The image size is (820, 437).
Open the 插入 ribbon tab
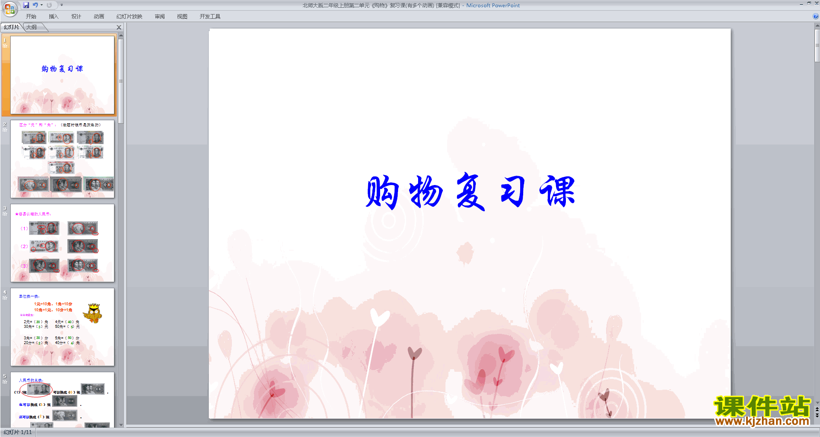[x=53, y=17]
